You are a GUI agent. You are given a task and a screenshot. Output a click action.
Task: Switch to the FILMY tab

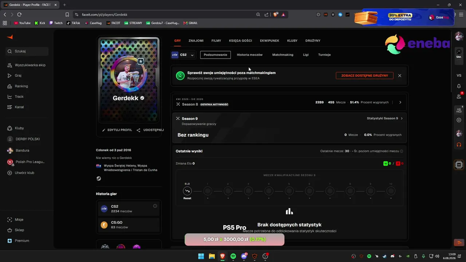216,41
